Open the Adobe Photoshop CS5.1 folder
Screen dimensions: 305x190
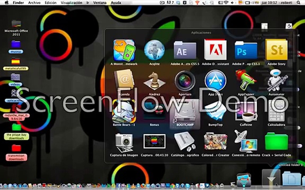coord(246,50)
